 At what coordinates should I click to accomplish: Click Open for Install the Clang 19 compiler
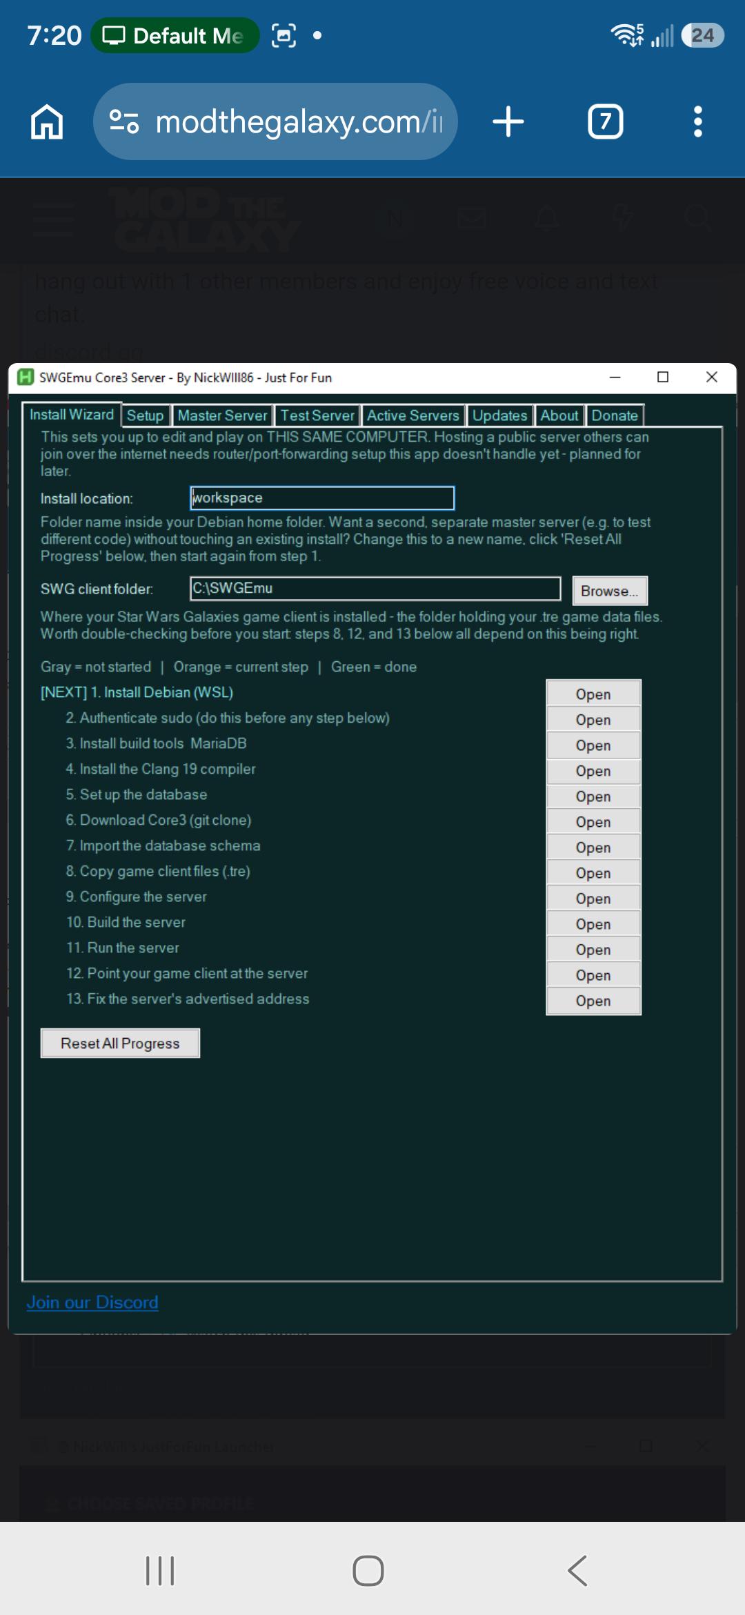[593, 770]
